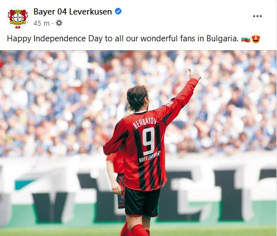
Task: Open the post via the 45 m timestamp
Action: (x=41, y=23)
